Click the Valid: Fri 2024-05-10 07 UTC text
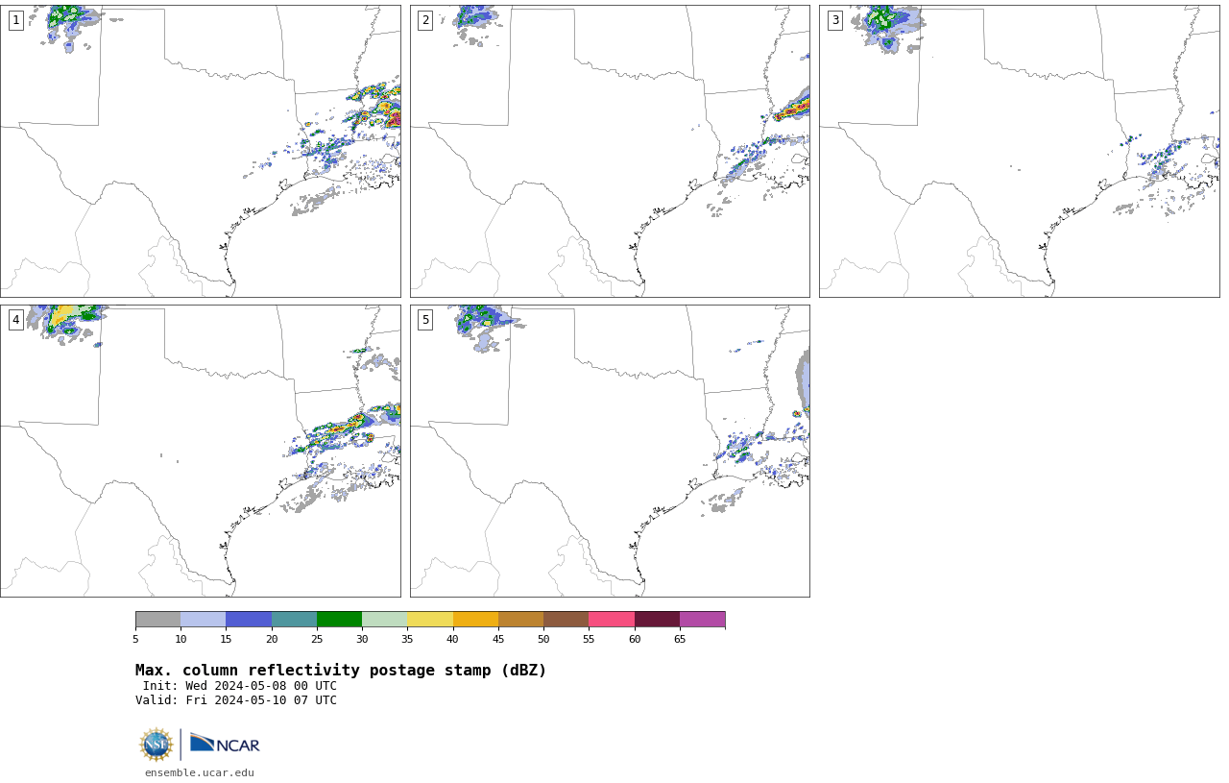This screenshot has height=783, width=1229. tap(236, 700)
